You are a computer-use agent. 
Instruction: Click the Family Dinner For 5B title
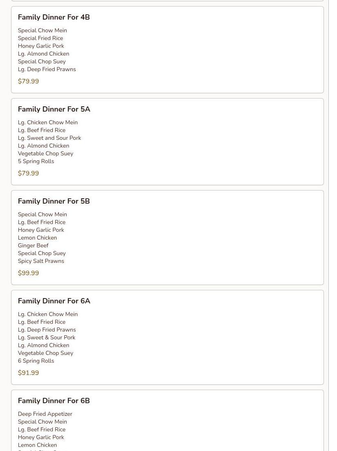(x=54, y=201)
